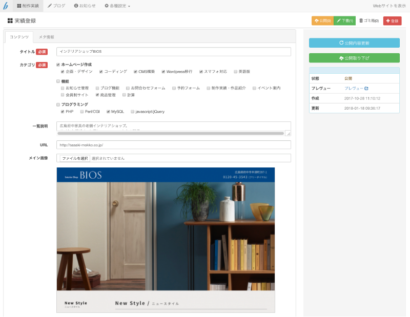Click into the URL input field

pos(173,145)
